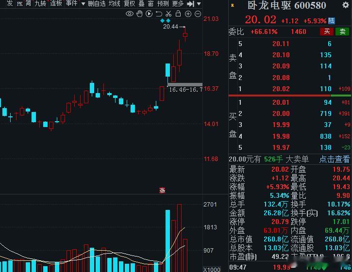Image resolution: width=352 pixels, height=272 pixels.
Task: Open the 预测 forecast option
Action: (x=163, y=3)
